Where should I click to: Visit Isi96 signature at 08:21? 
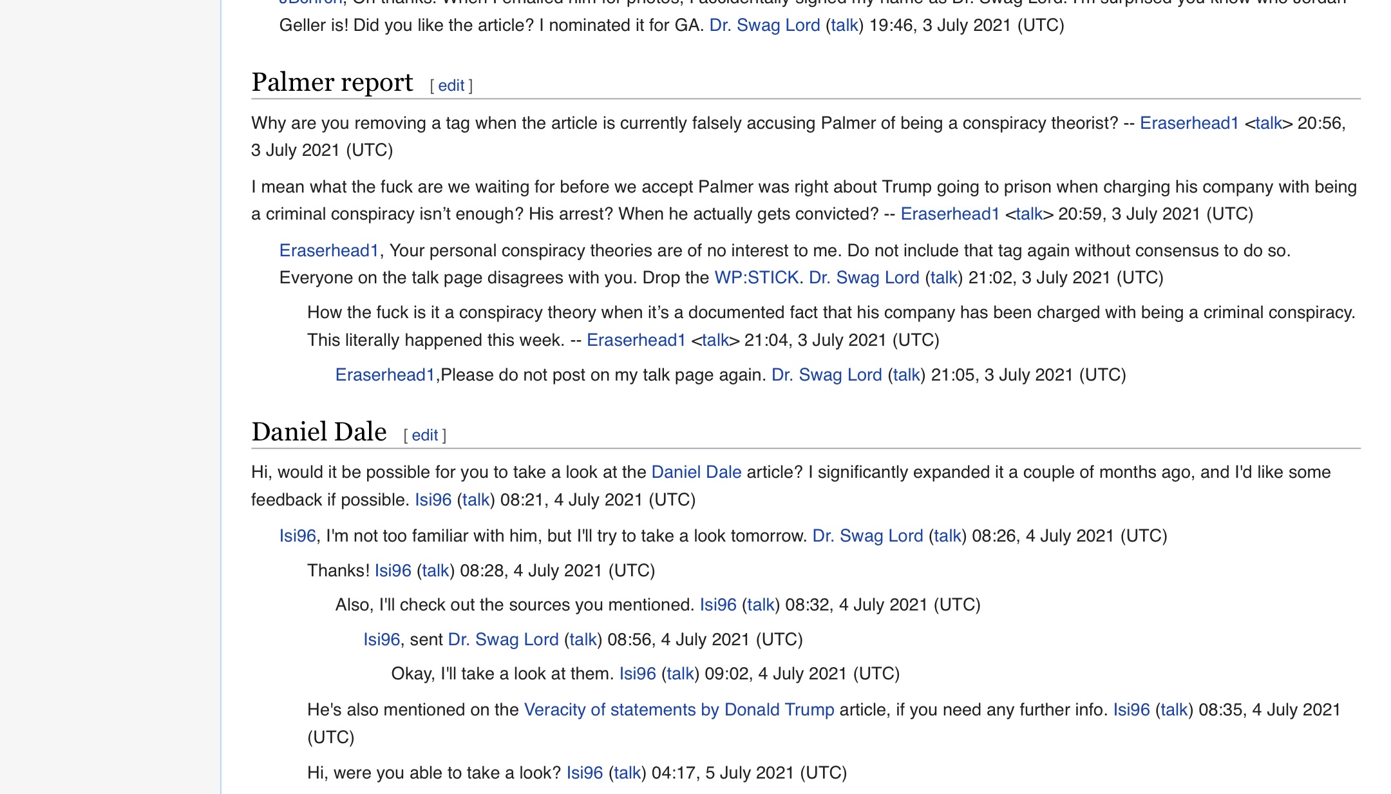pos(433,500)
